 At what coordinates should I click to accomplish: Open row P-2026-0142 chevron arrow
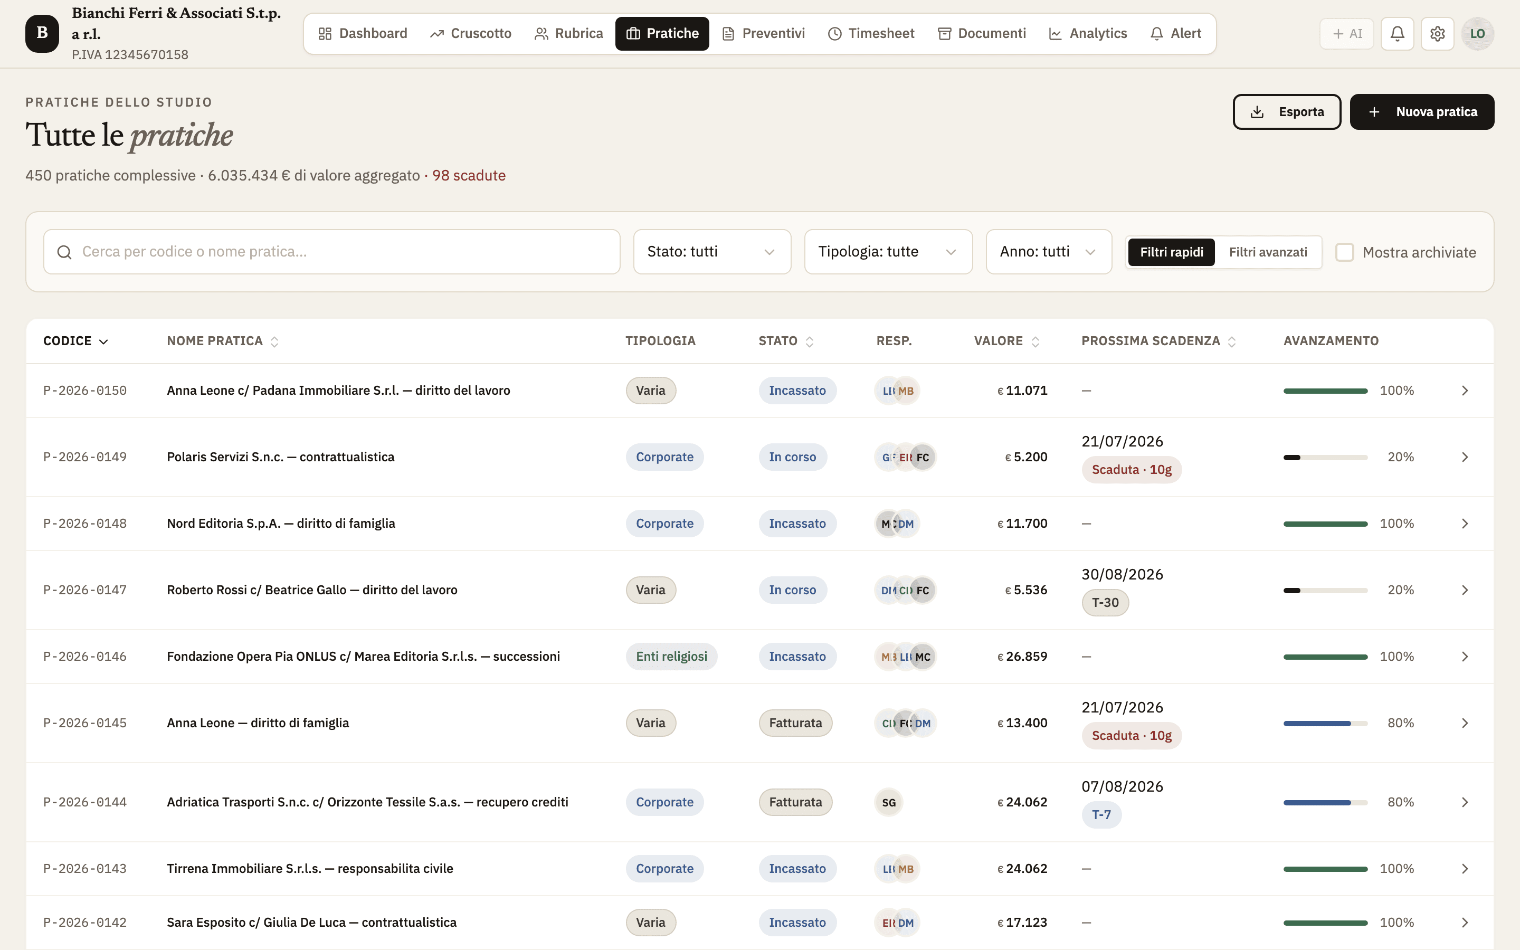pyautogui.click(x=1465, y=923)
